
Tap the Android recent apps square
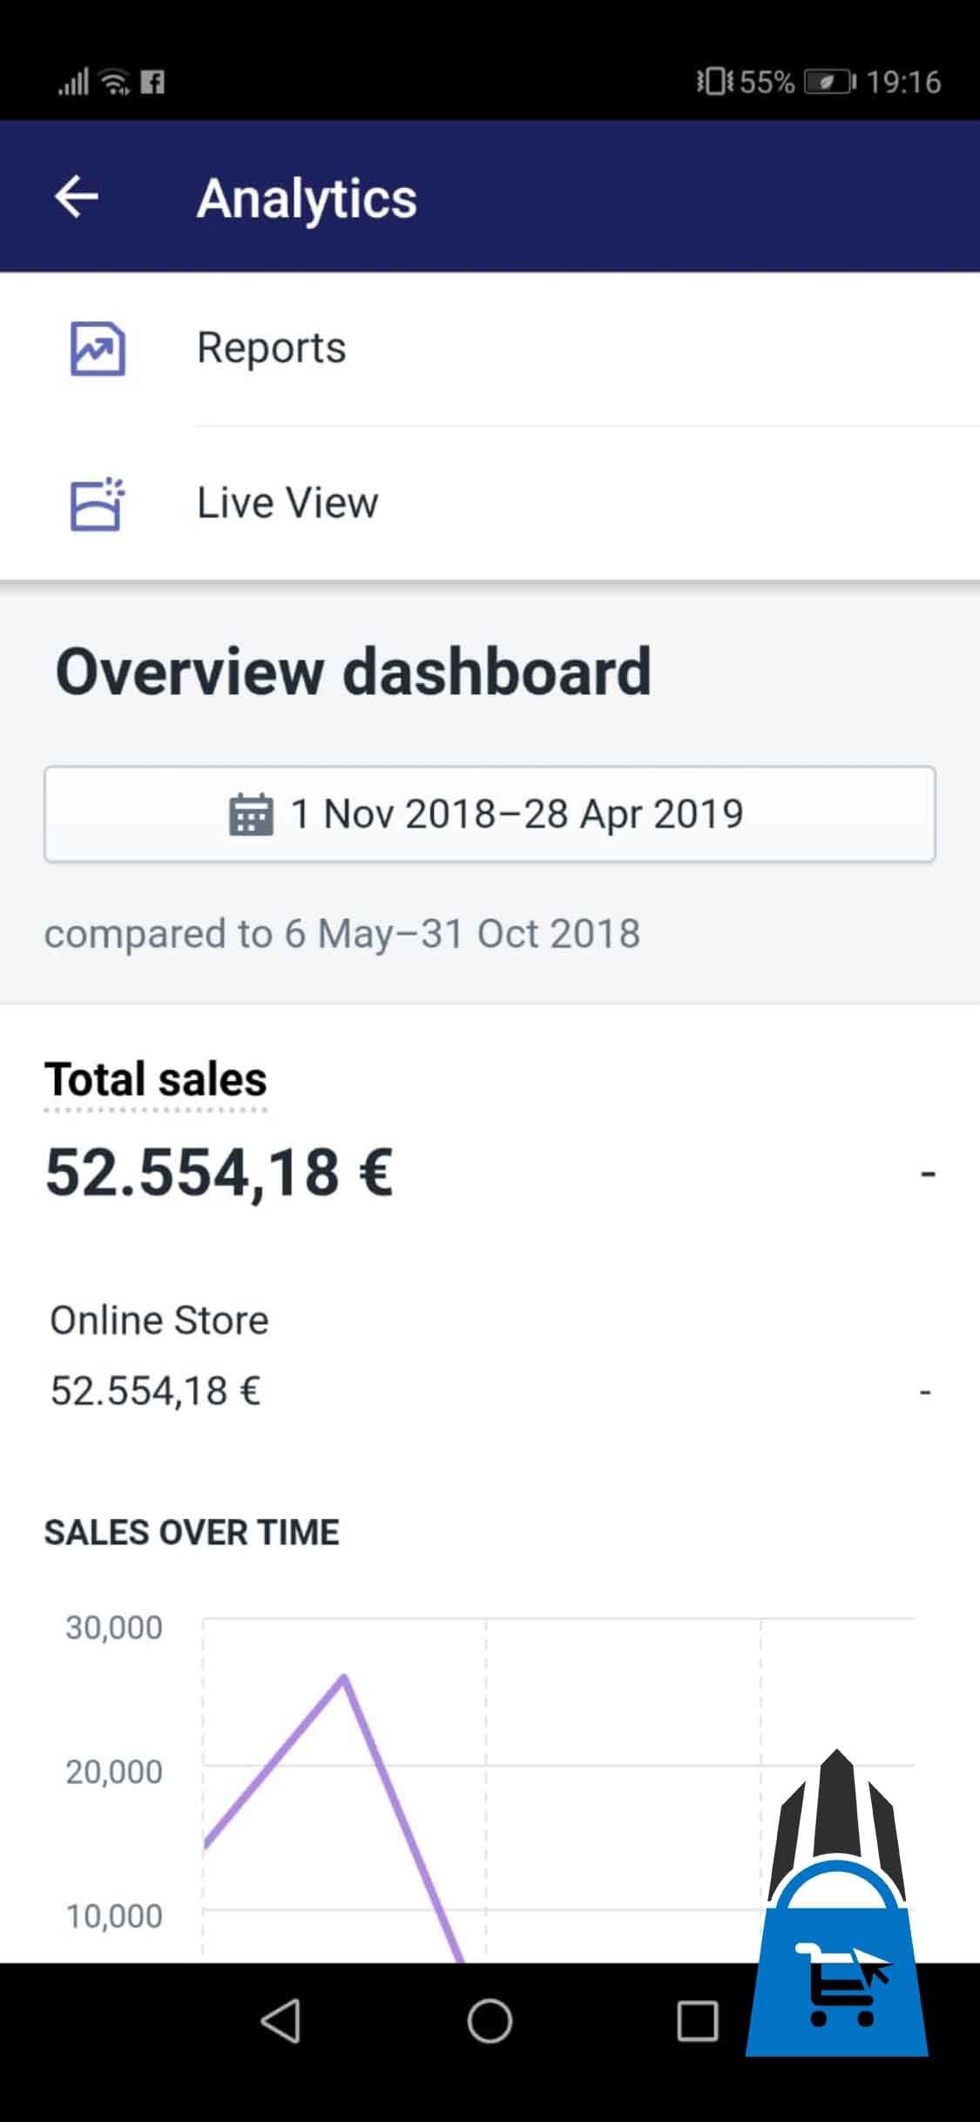click(698, 2021)
